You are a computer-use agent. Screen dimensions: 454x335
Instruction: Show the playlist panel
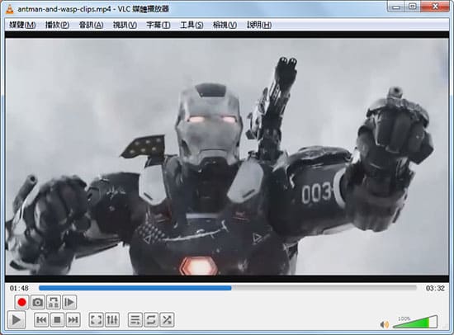[135, 320]
